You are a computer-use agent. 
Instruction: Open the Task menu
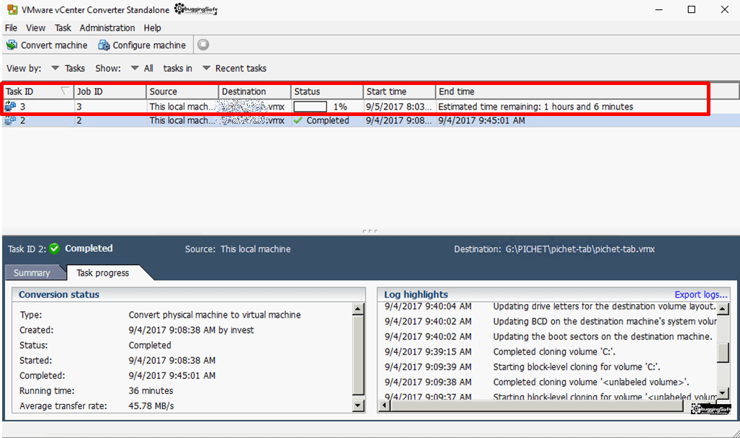(63, 28)
